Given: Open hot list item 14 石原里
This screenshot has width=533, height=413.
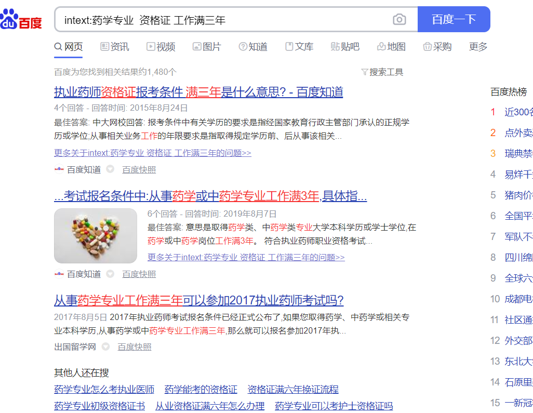Looking at the screenshot, I should tap(519, 382).
